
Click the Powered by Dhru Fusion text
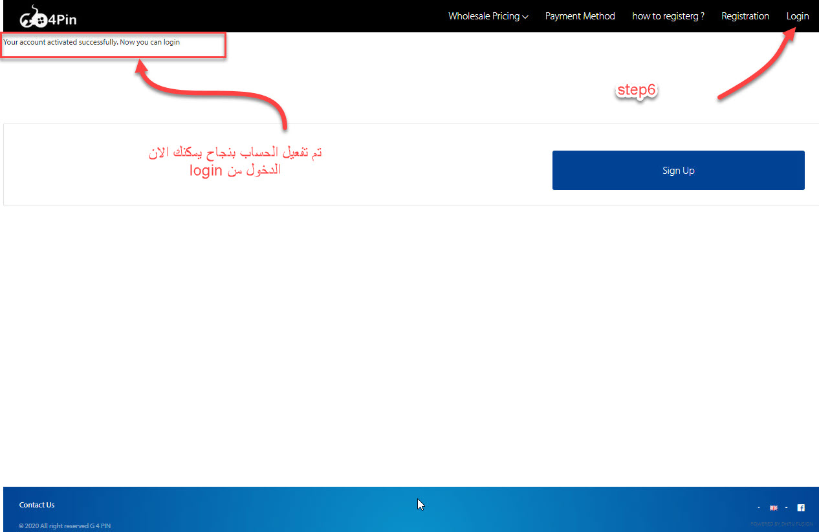coord(781,524)
